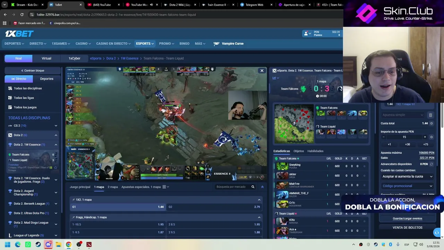Expand Dota 2. Asgard Championship
The width and height of the screenshot is (444, 250).
click(x=56, y=192)
